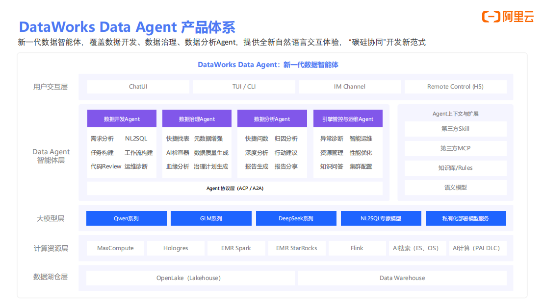The height and width of the screenshot is (304, 543).
Task: Click the Data Agent 智能体层 label
Action: tap(51, 156)
